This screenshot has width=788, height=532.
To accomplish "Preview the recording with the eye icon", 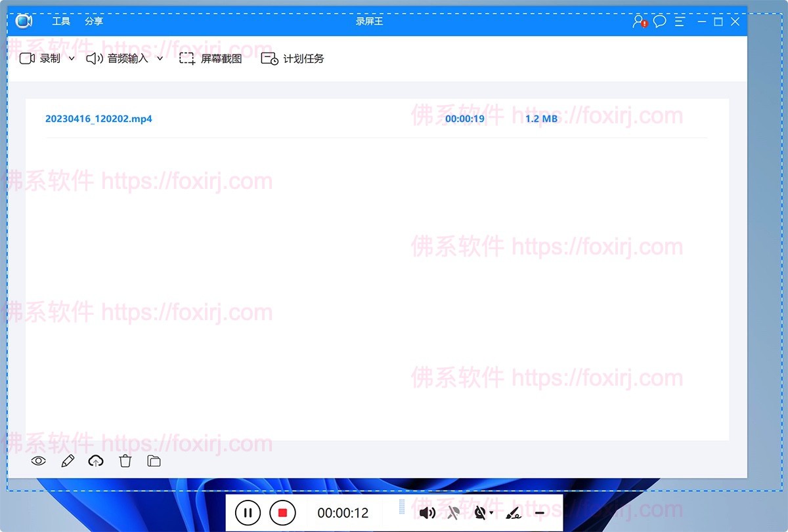I will pos(37,460).
